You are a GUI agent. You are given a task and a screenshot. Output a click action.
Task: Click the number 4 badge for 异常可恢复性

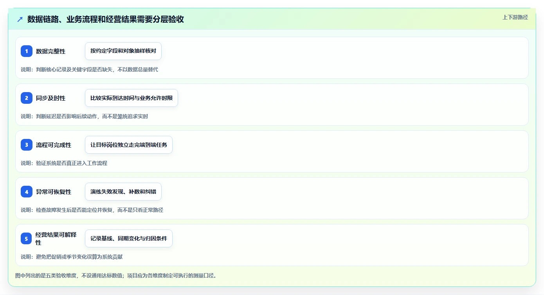27,192
